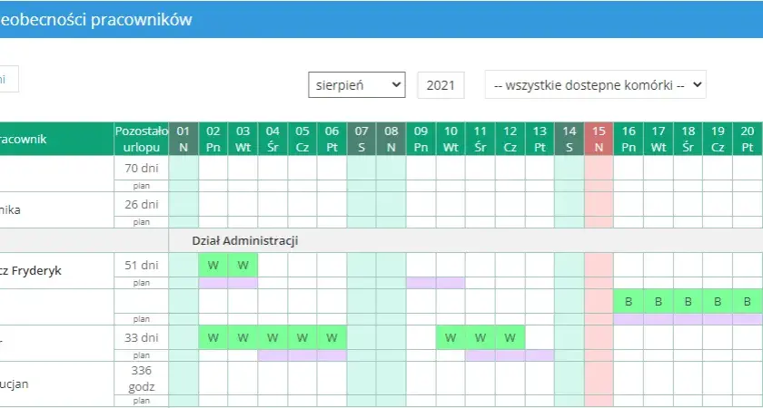
Task: Click the 14 S day header
Action: point(570,139)
